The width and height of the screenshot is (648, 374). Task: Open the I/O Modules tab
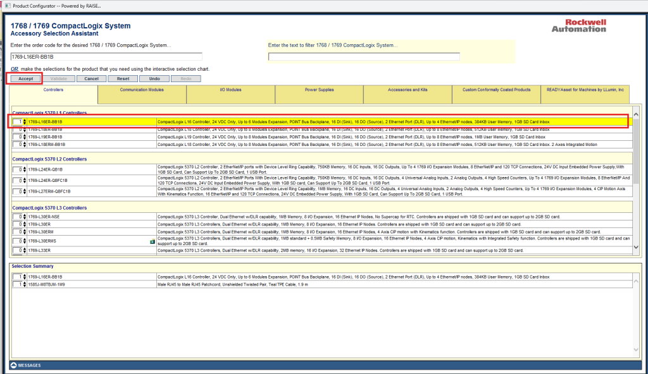[x=230, y=90]
